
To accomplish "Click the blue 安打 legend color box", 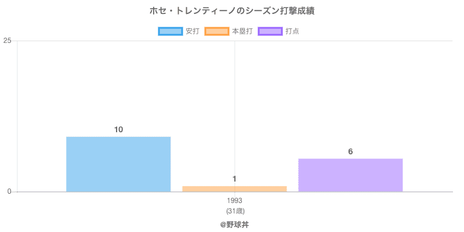I will click(171, 31).
